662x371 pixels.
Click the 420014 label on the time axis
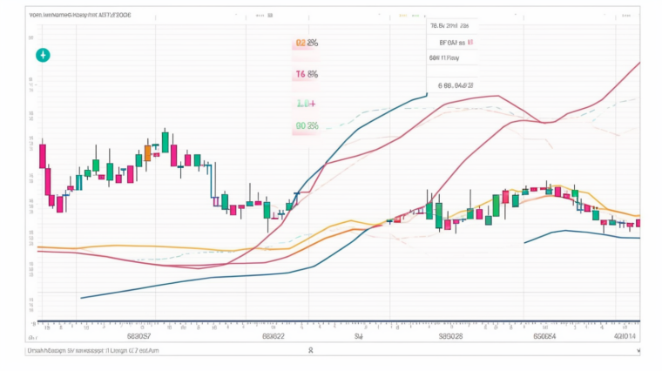click(x=625, y=334)
